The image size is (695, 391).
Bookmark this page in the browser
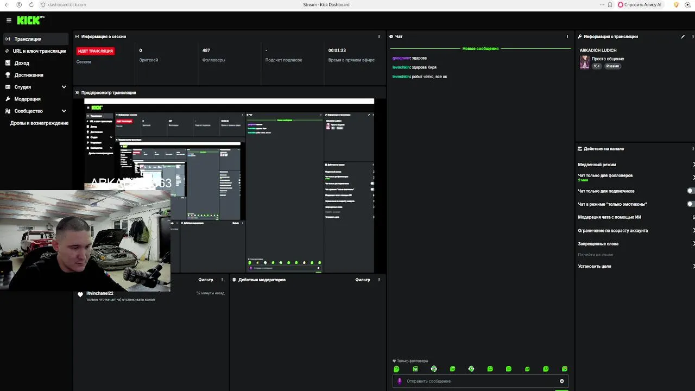(x=610, y=4)
